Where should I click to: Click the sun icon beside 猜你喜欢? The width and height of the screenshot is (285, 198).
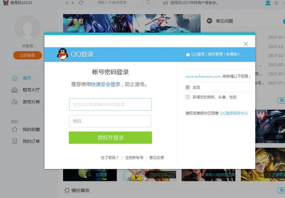click(67, 190)
